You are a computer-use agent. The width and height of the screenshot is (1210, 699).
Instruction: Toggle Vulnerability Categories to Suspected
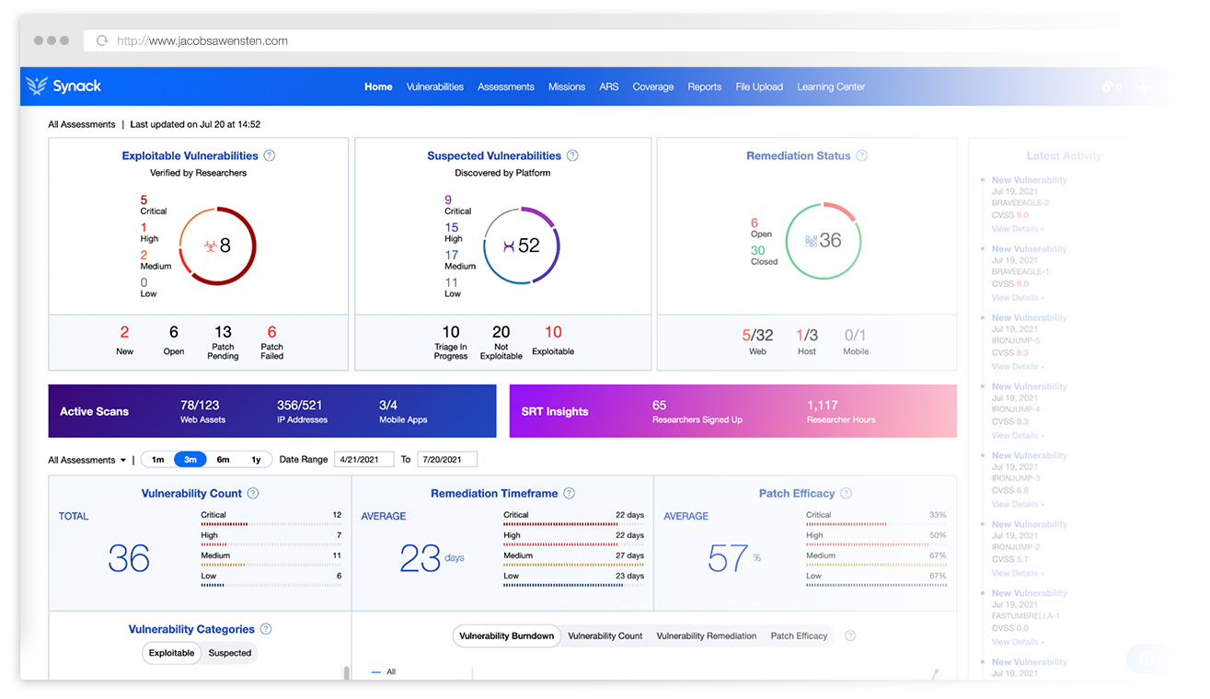point(230,653)
